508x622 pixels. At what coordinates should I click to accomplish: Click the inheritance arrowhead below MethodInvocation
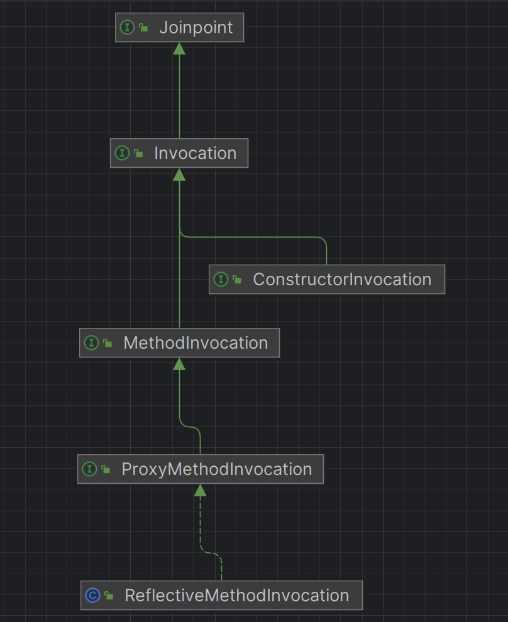point(179,364)
